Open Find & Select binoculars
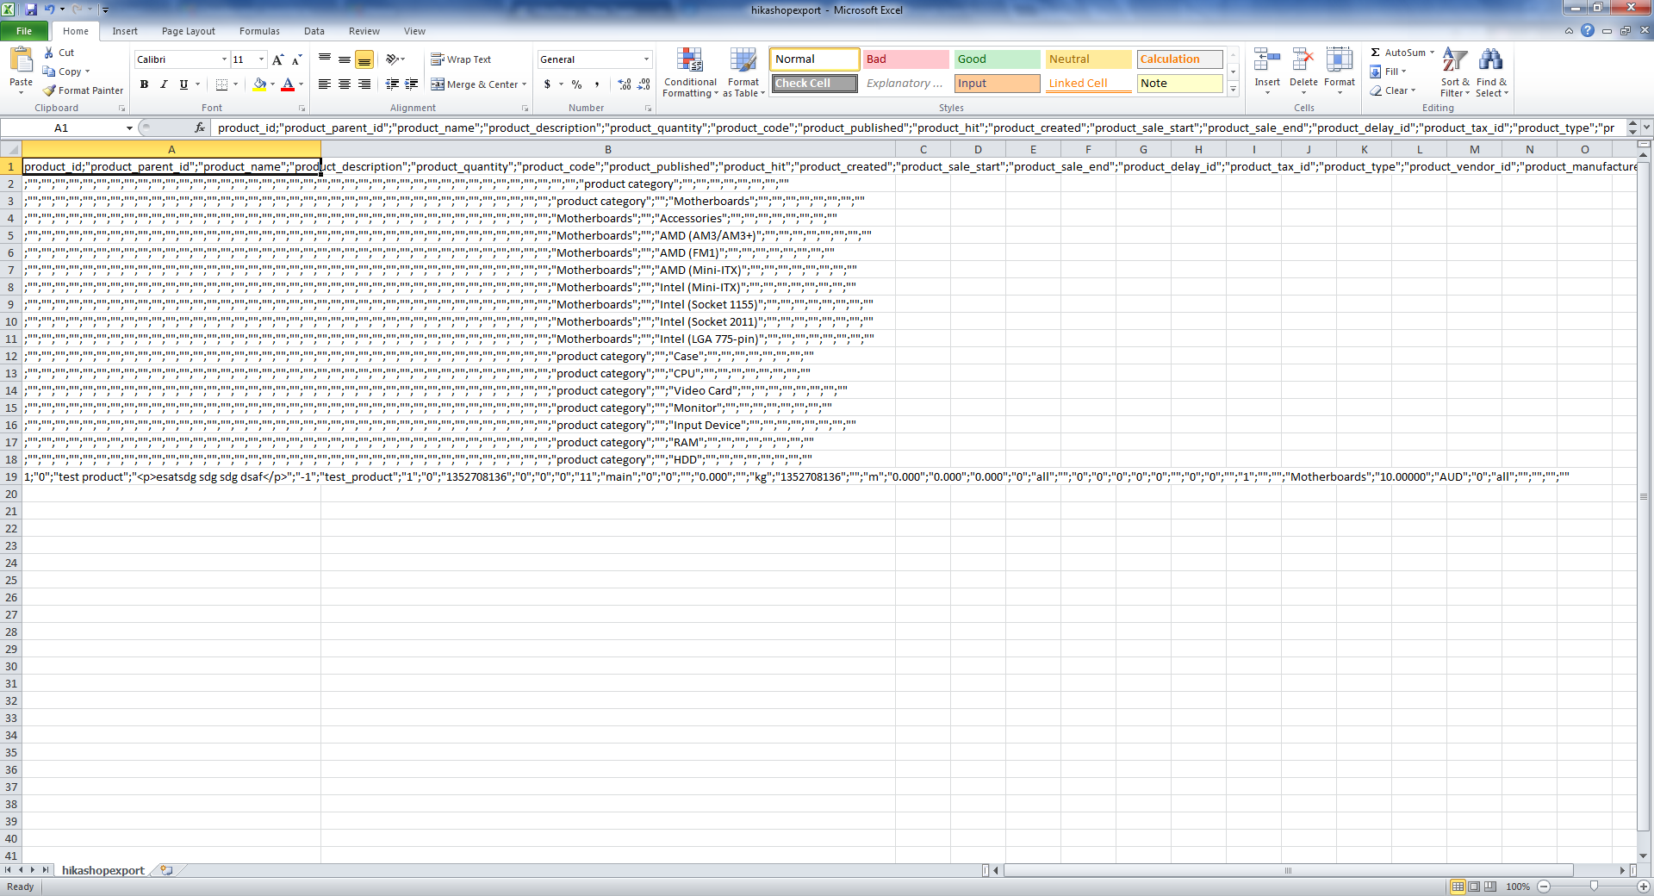The width and height of the screenshot is (1654, 896). (1491, 72)
